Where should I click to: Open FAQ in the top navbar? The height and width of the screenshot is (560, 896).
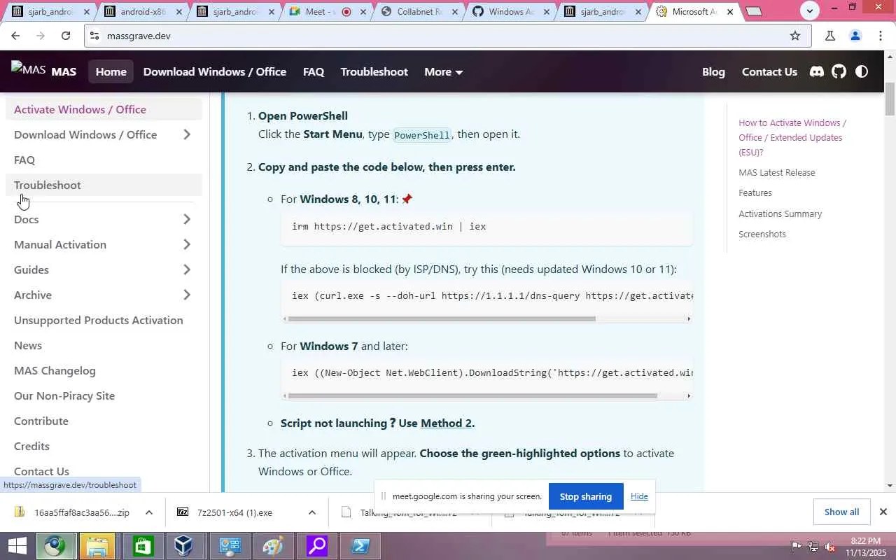pos(314,71)
